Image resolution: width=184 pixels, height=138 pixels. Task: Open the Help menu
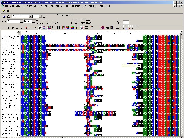(109, 6)
